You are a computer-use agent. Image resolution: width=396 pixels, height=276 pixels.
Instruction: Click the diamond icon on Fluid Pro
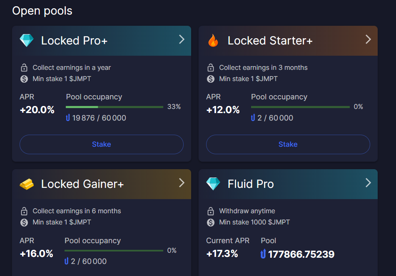(x=213, y=184)
